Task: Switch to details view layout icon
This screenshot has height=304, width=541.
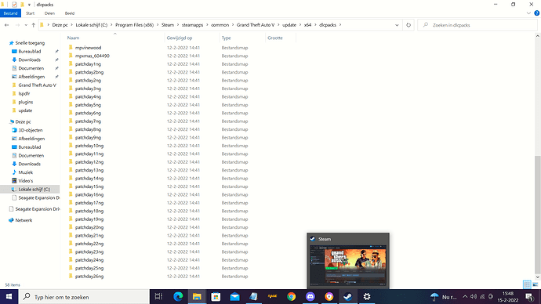Action: click(527, 284)
